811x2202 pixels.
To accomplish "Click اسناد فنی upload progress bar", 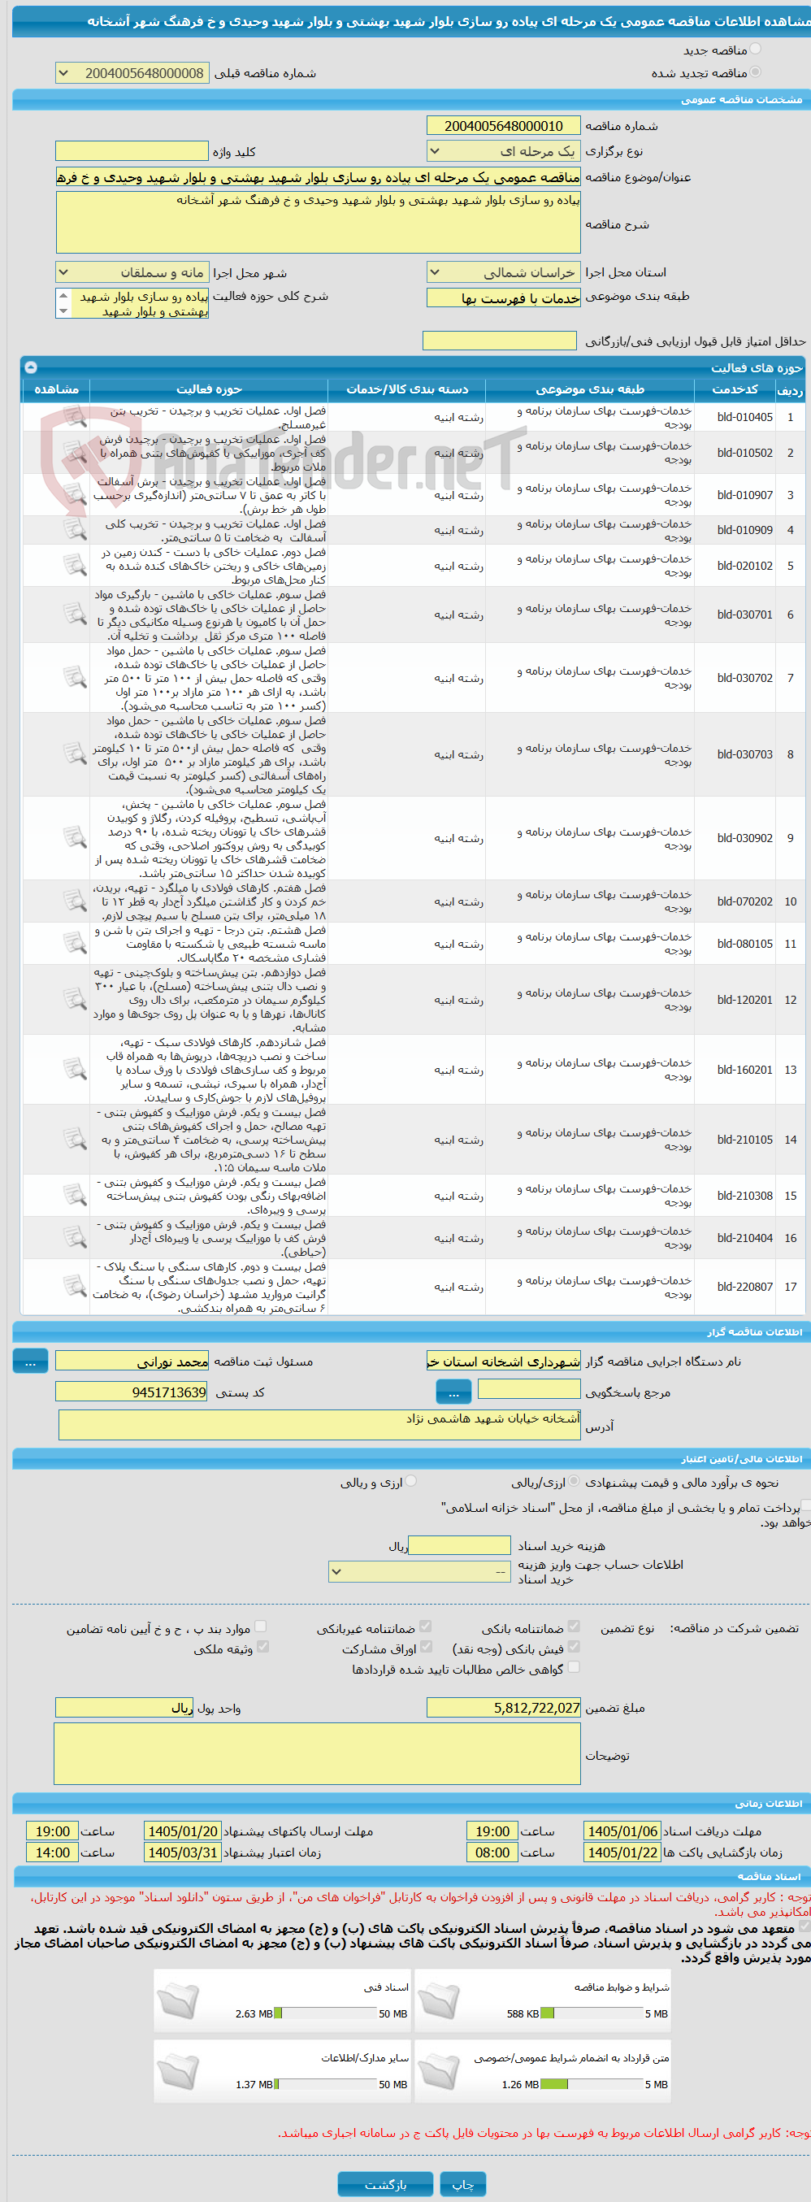I will [326, 2014].
